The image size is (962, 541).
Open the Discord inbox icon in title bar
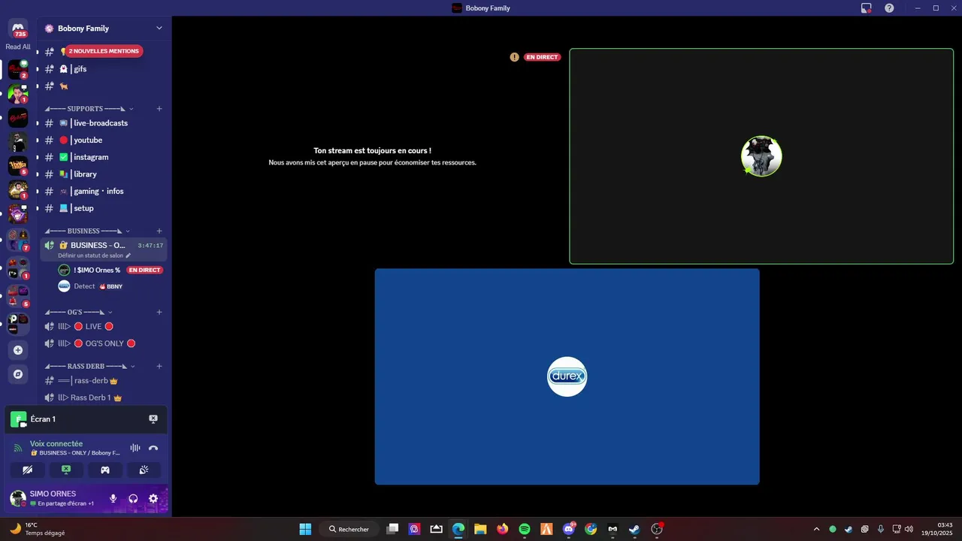[867, 8]
